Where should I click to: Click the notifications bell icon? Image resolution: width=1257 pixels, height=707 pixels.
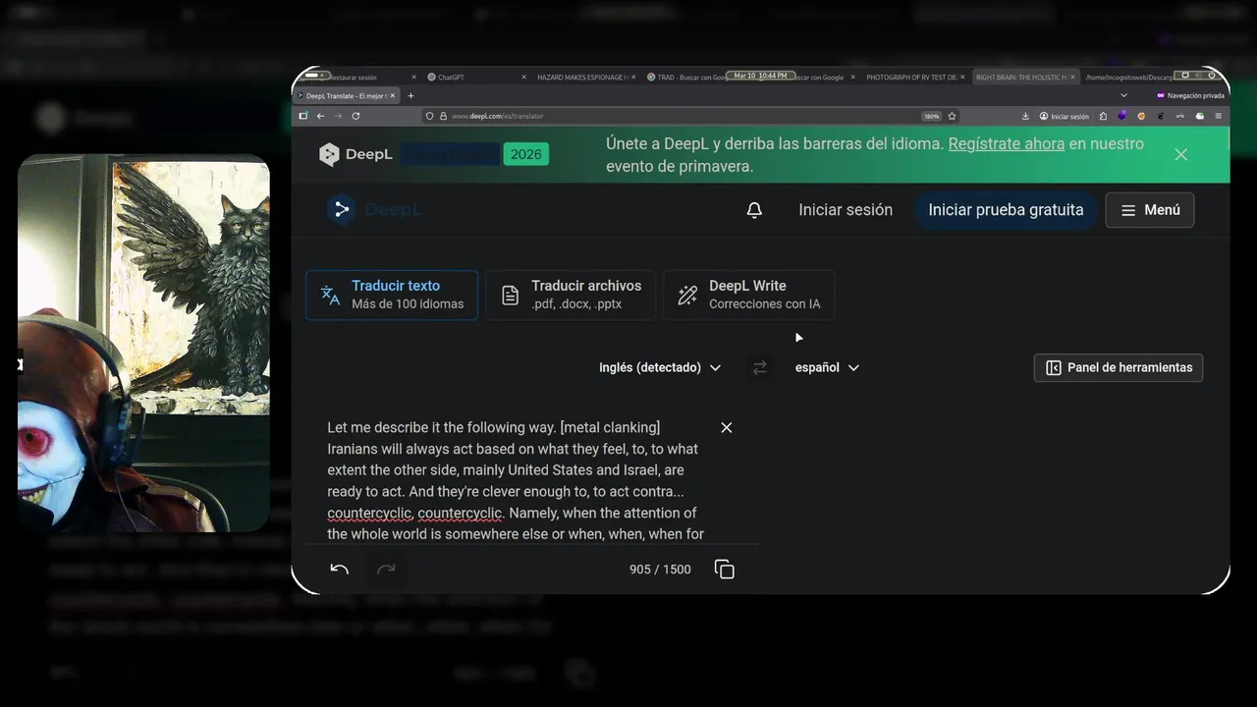click(x=754, y=210)
